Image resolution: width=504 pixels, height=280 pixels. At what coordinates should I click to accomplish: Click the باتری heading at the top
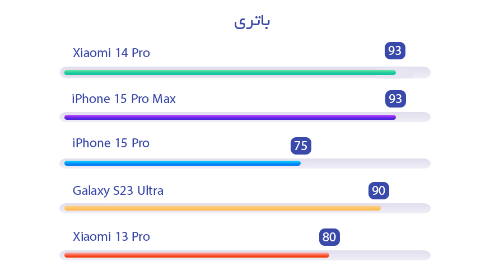(252, 22)
